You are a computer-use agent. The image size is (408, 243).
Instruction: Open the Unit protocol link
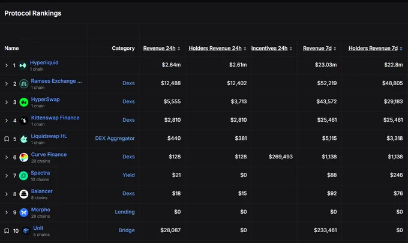click(x=38, y=228)
